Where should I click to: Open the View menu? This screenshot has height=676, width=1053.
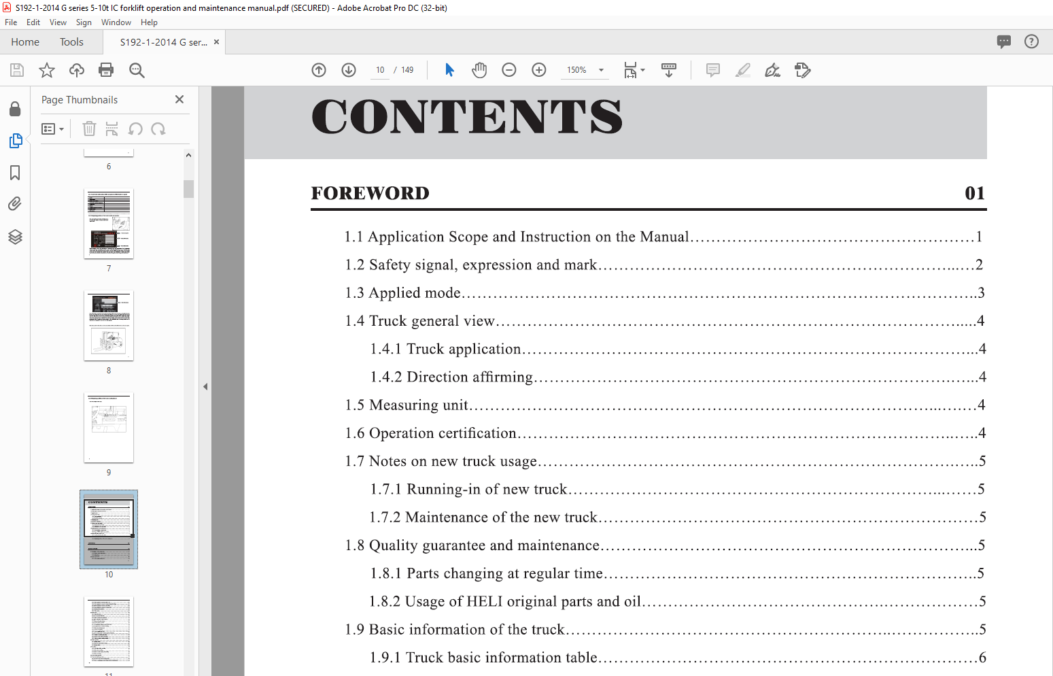pos(58,22)
